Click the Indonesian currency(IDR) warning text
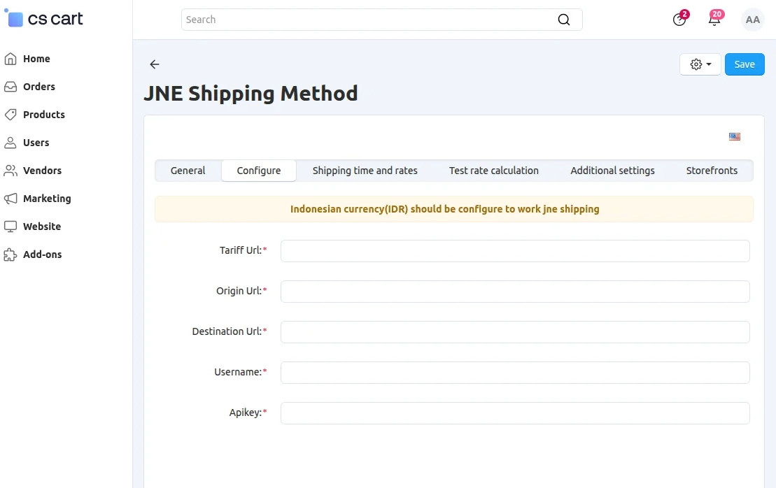 coord(444,209)
